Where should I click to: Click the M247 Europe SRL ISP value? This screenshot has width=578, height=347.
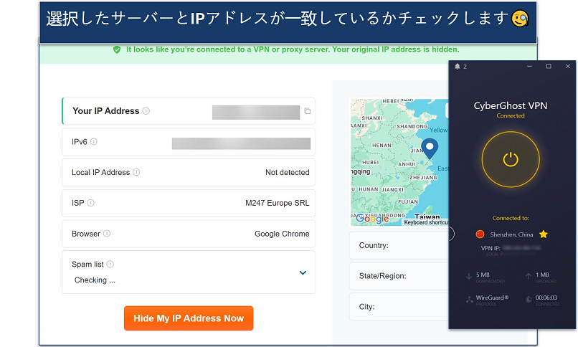(x=278, y=203)
